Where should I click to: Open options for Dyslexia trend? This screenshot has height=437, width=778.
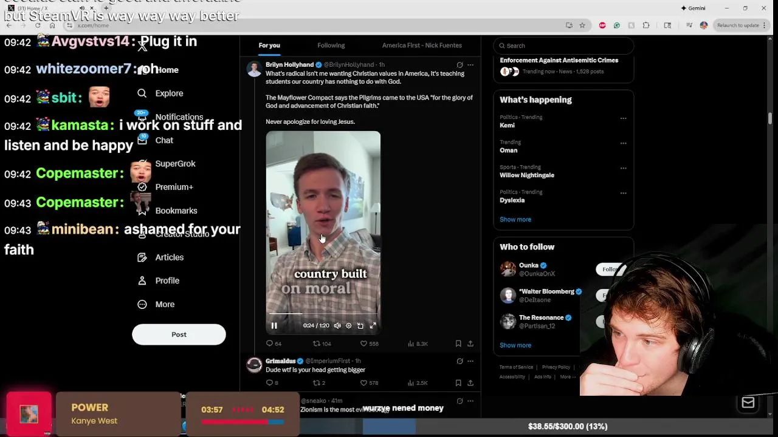click(623, 193)
